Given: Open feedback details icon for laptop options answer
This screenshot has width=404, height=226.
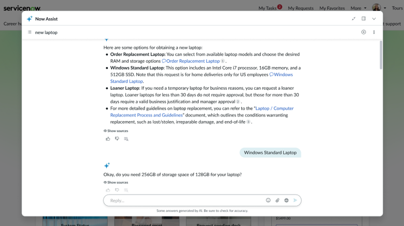Looking at the screenshot, I should coord(126,139).
